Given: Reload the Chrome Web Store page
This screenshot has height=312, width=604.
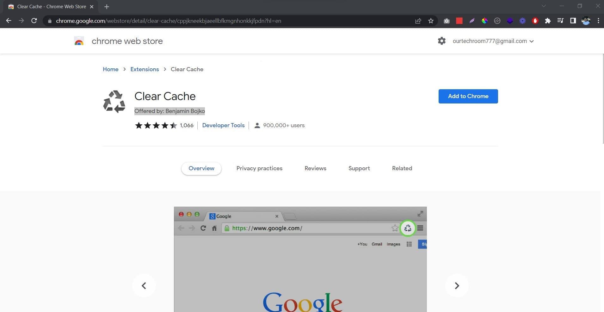Looking at the screenshot, I should (x=34, y=21).
